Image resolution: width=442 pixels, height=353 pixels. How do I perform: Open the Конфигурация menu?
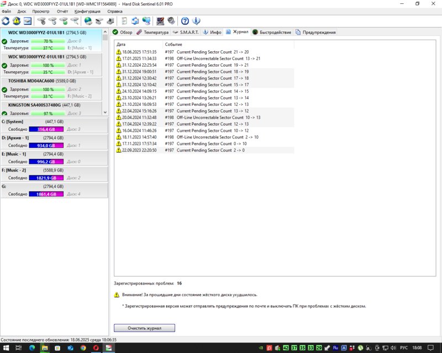pyautogui.click(x=87, y=11)
